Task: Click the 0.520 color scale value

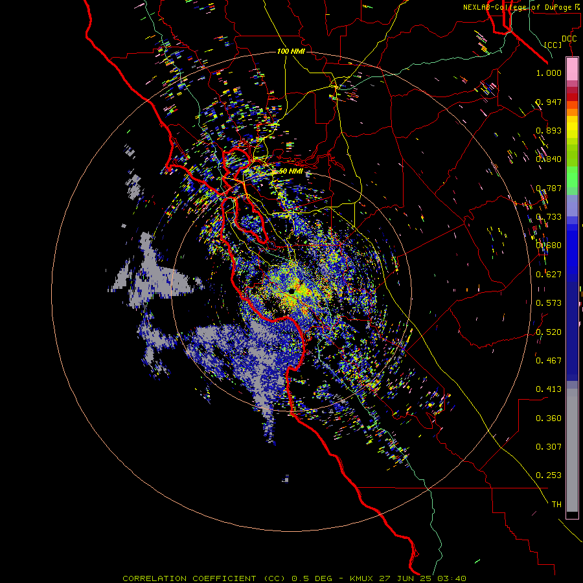Action: click(x=549, y=332)
